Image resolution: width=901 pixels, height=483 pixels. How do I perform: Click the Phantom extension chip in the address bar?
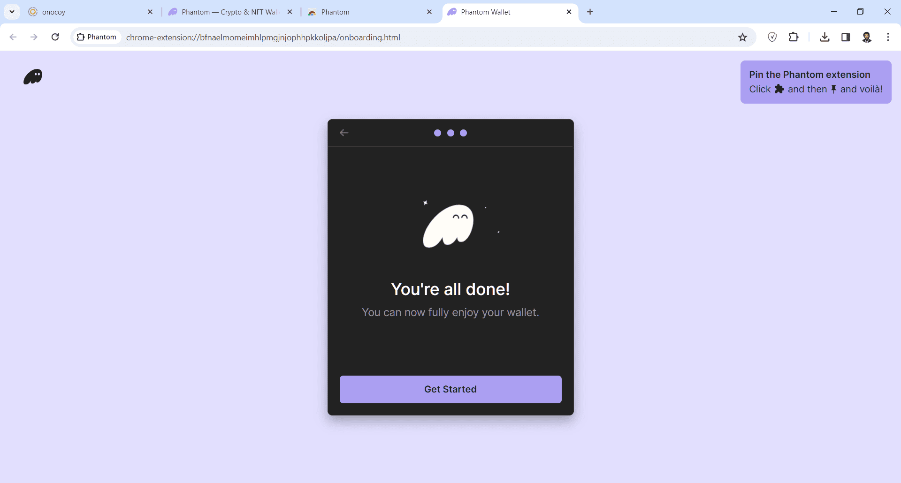pos(97,37)
